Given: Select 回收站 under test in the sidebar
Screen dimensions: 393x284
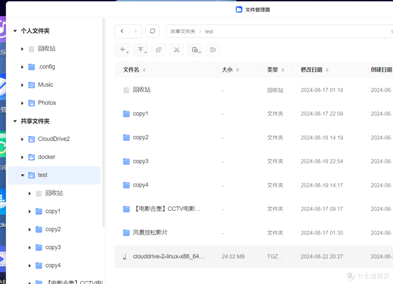Looking at the screenshot, I should (x=54, y=193).
